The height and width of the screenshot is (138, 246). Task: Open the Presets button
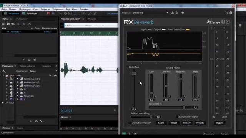[x=200, y=123]
